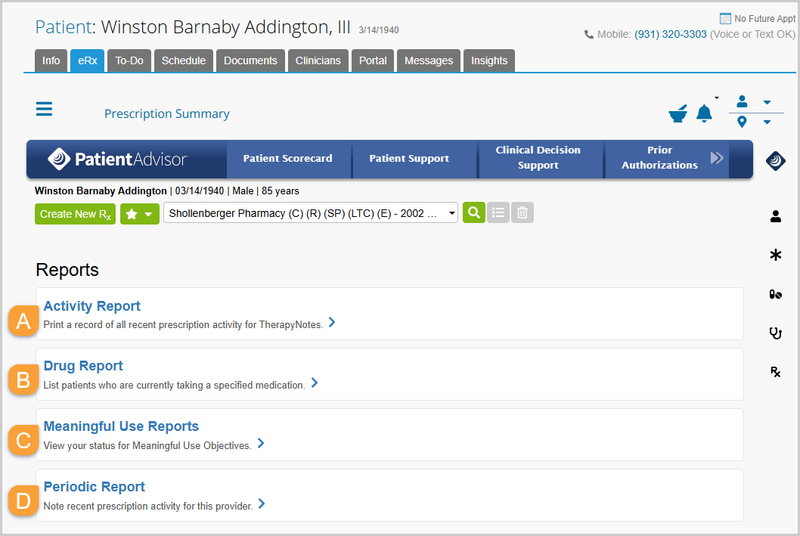Open the small arrow next to notifications bell
This screenshot has height=536, width=800.
click(x=717, y=98)
